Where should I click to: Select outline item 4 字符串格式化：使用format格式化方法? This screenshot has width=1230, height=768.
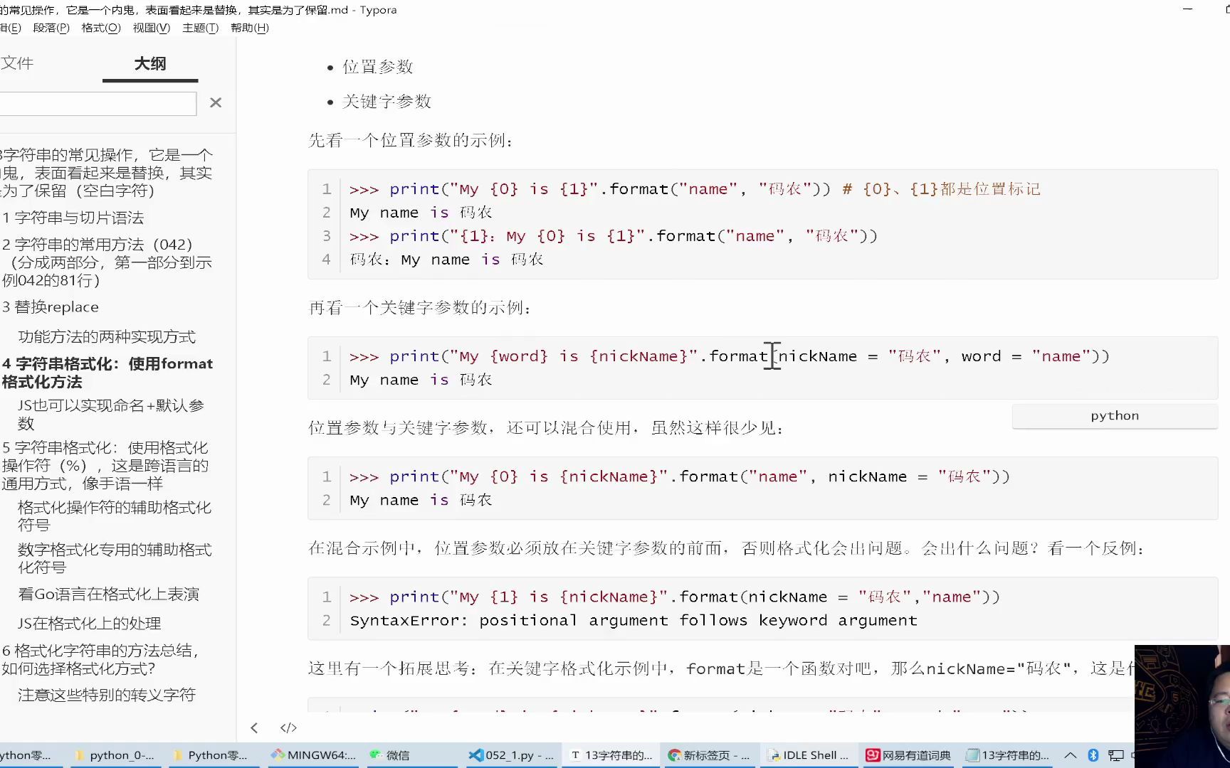pyautogui.click(x=107, y=372)
